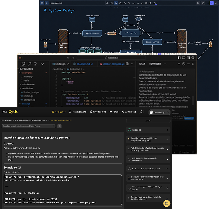This screenshot has height=209, width=219.
Task: Open composer history clock icon
Action: pos(184,64)
